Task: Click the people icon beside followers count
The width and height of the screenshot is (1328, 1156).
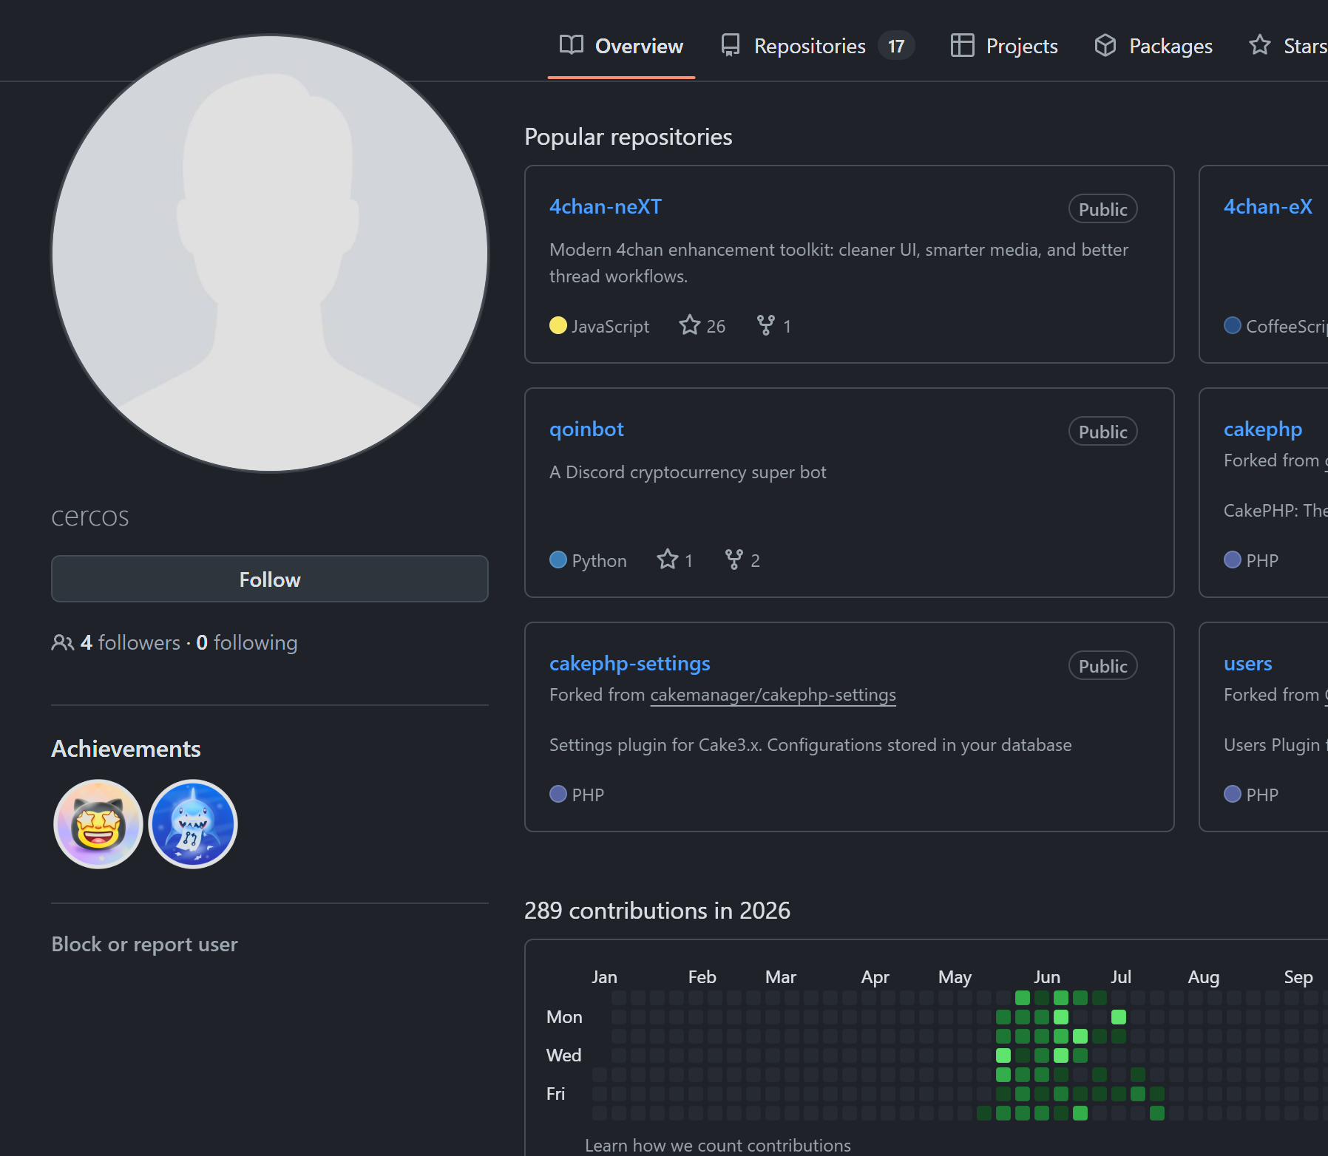Action: (62, 642)
